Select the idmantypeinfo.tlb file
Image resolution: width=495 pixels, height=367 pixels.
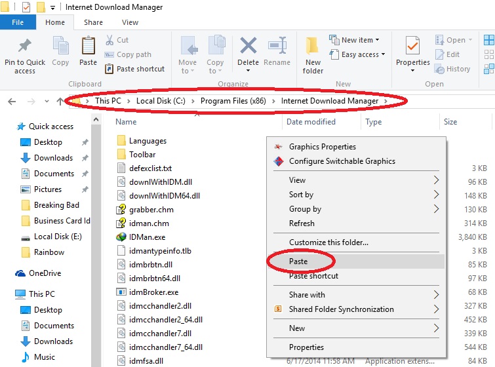pos(154,251)
